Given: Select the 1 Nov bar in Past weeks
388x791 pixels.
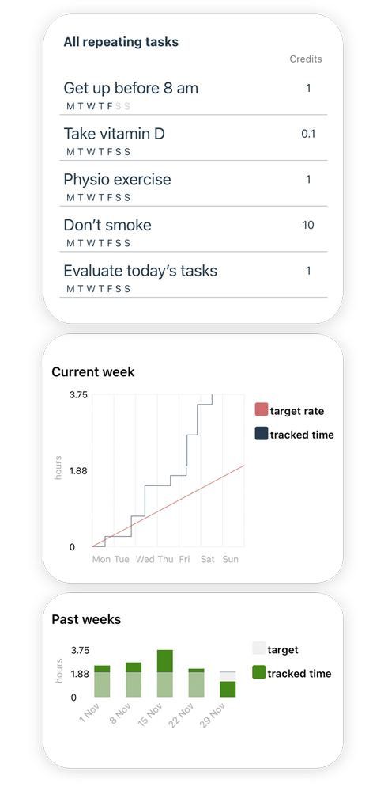Looking at the screenshot, I should (102, 681).
